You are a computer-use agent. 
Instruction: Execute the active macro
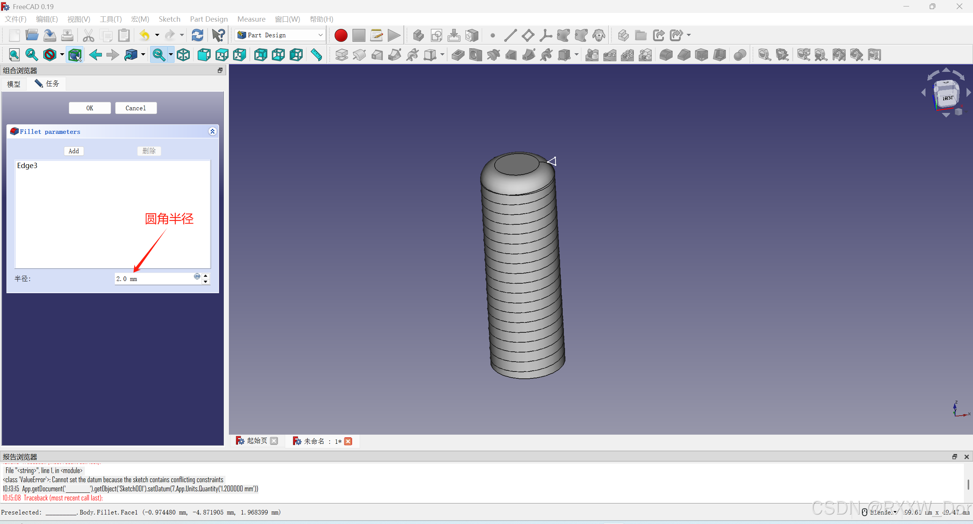[394, 35]
